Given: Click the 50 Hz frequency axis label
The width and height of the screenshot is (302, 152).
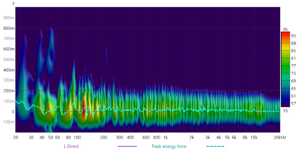Looking at the screenshot, I should pos(51,137).
